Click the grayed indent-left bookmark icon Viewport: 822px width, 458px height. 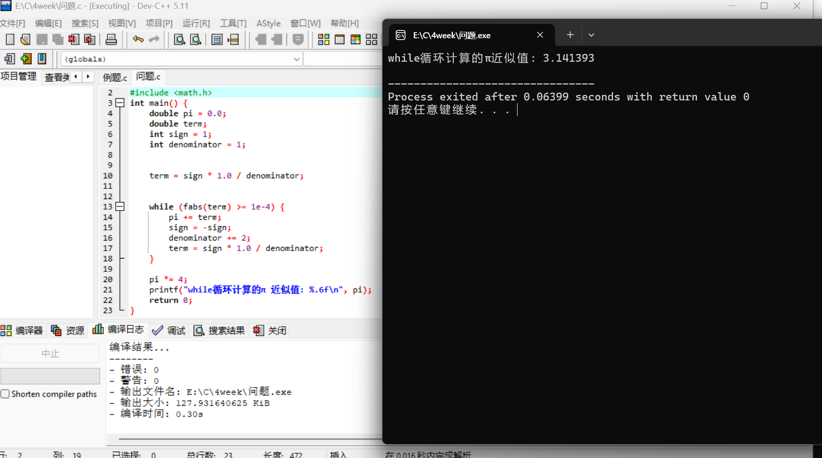tap(261, 40)
